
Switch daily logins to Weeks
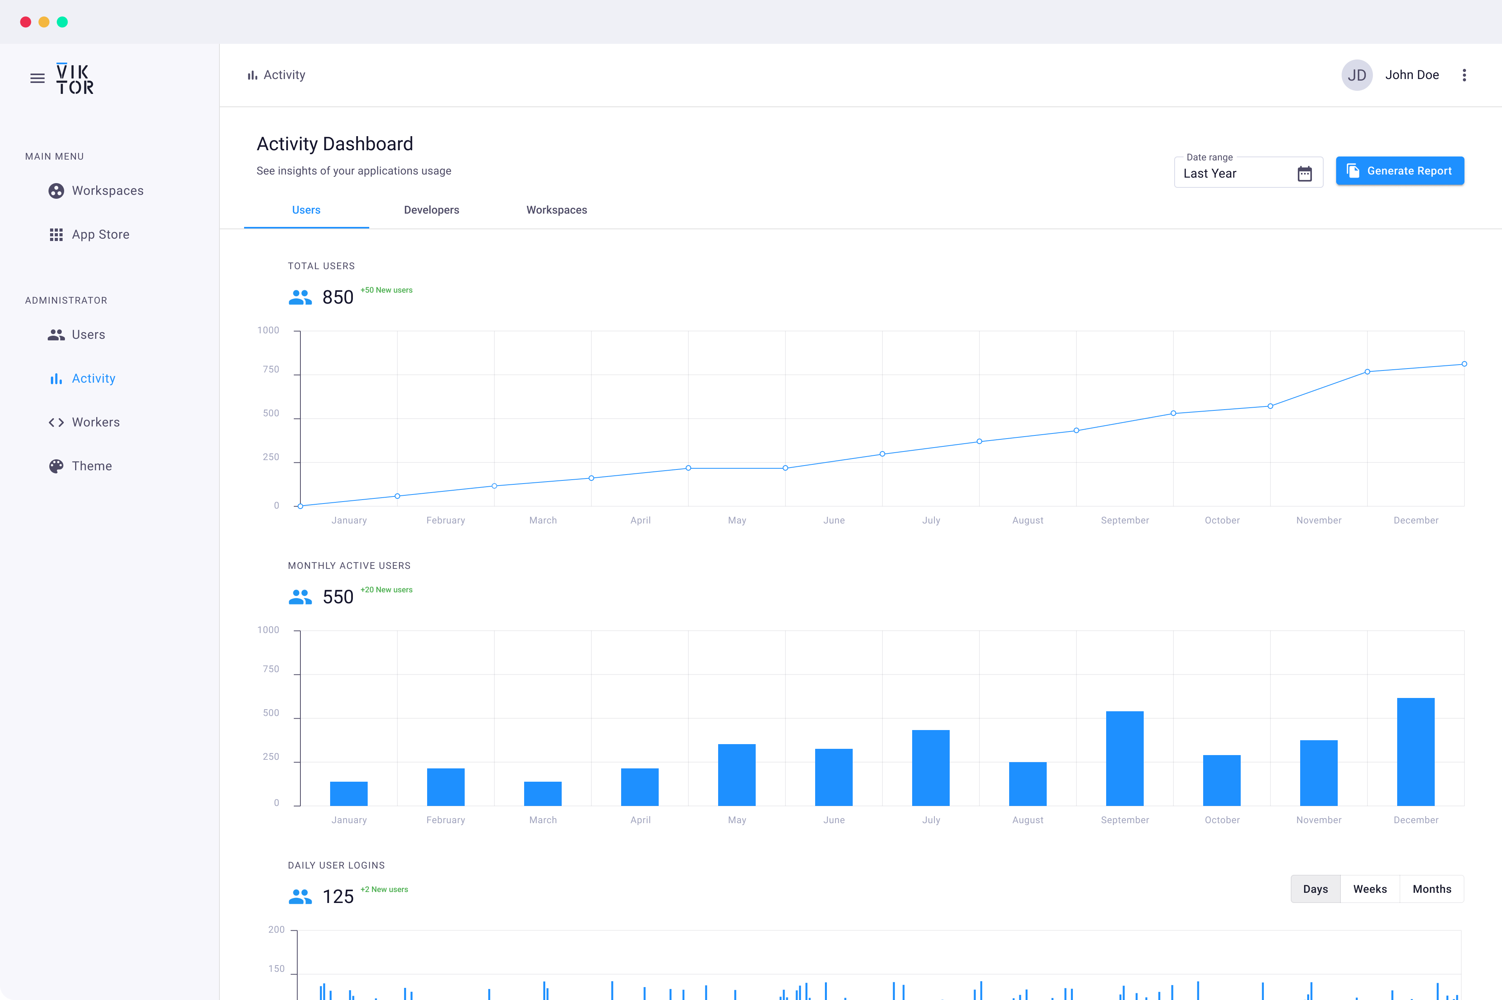click(1369, 889)
